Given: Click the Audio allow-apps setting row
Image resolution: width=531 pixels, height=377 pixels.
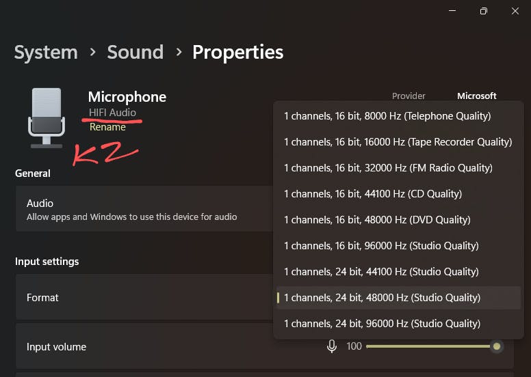Looking at the screenshot, I should click(x=137, y=210).
